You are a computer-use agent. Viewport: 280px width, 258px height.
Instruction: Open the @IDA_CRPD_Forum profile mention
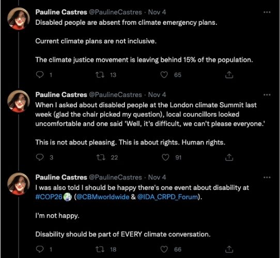(x=168, y=197)
